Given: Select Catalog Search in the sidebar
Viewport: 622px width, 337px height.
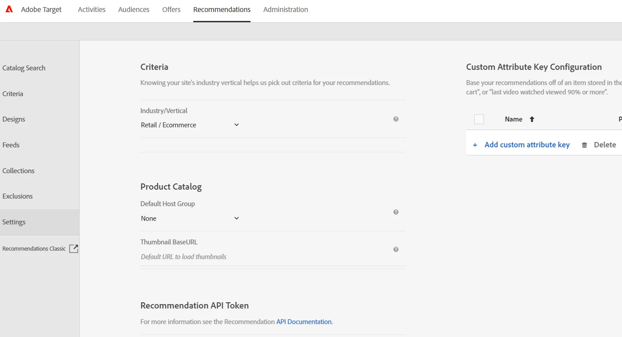Looking at the screenshot, I should (24, 68).
